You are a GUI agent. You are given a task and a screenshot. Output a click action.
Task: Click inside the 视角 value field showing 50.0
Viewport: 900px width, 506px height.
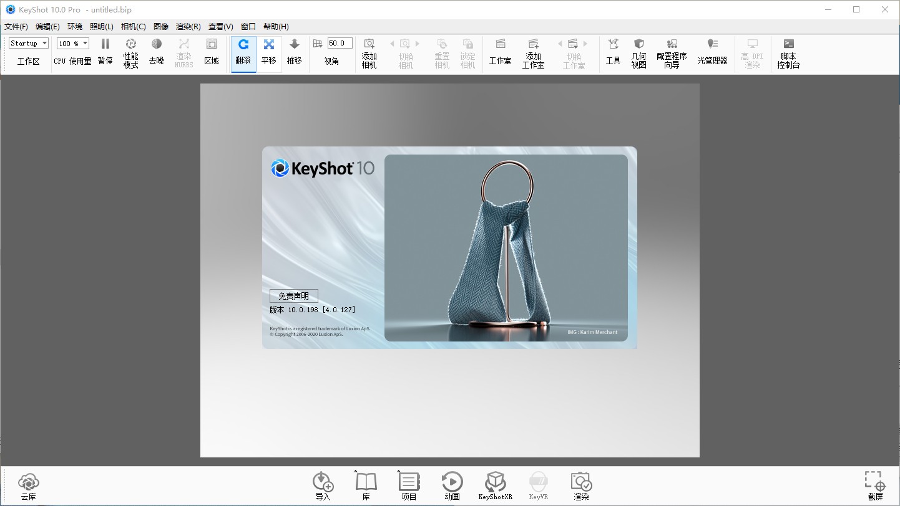pyautogui.click(x=339, y=43)
